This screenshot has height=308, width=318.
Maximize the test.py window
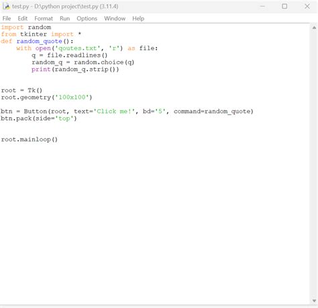coord(284,6)
